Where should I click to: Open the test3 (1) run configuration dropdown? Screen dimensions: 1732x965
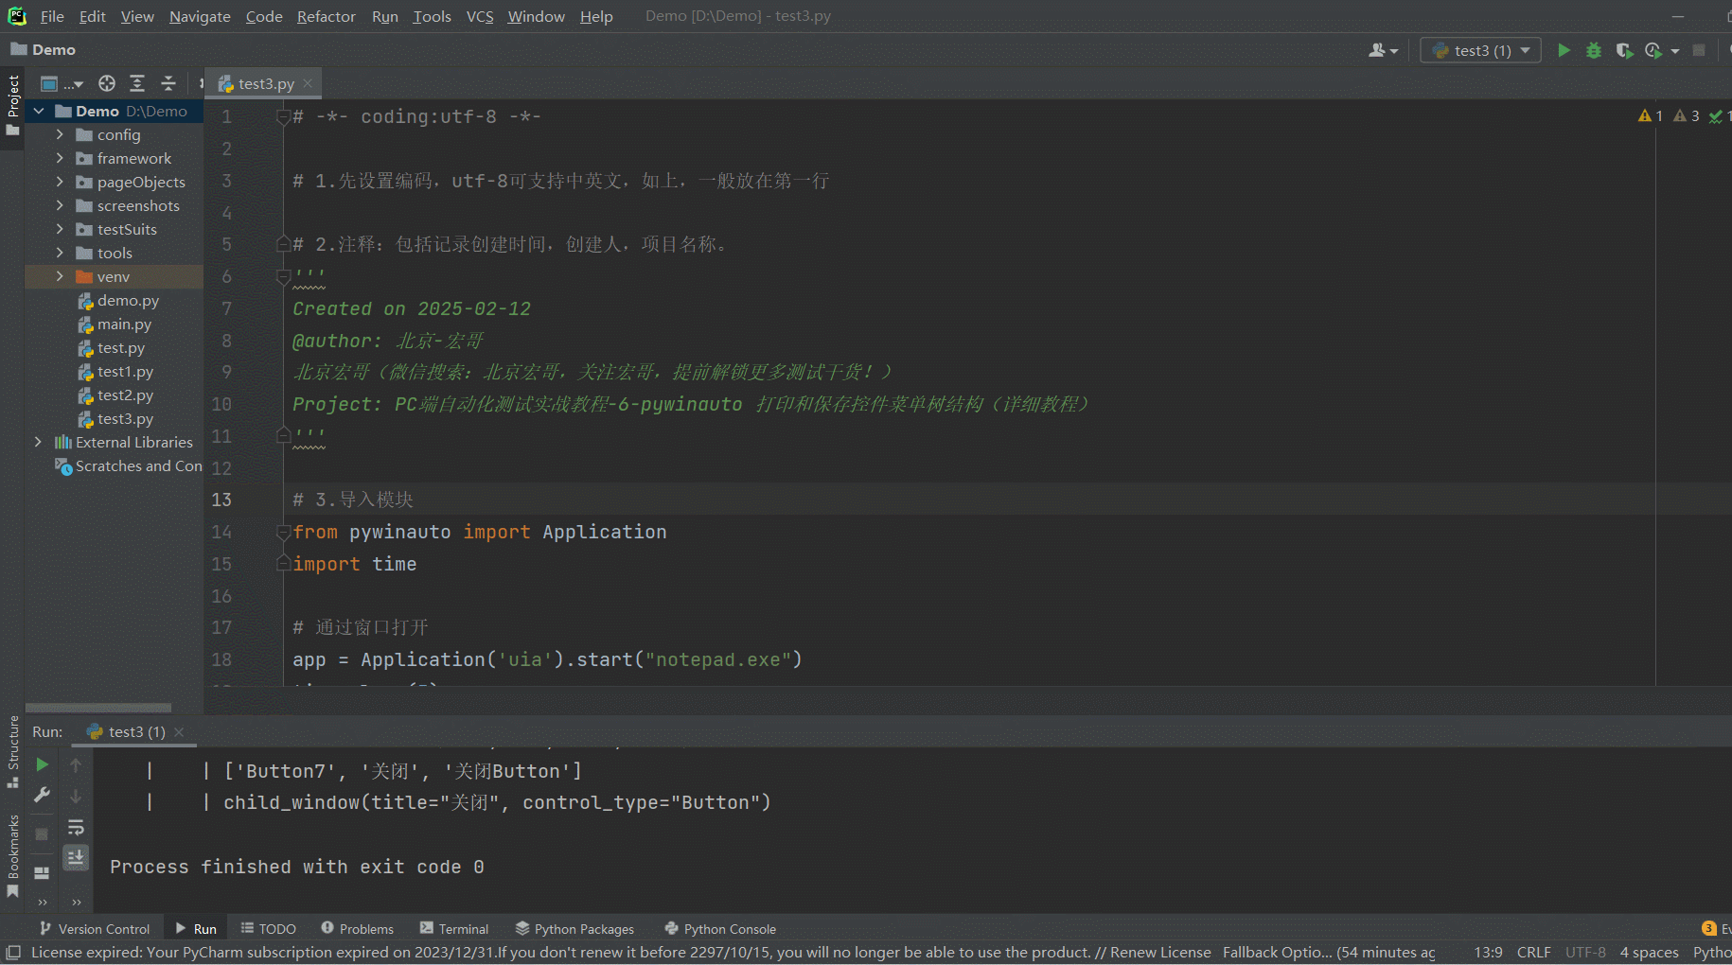[1480, 50]
